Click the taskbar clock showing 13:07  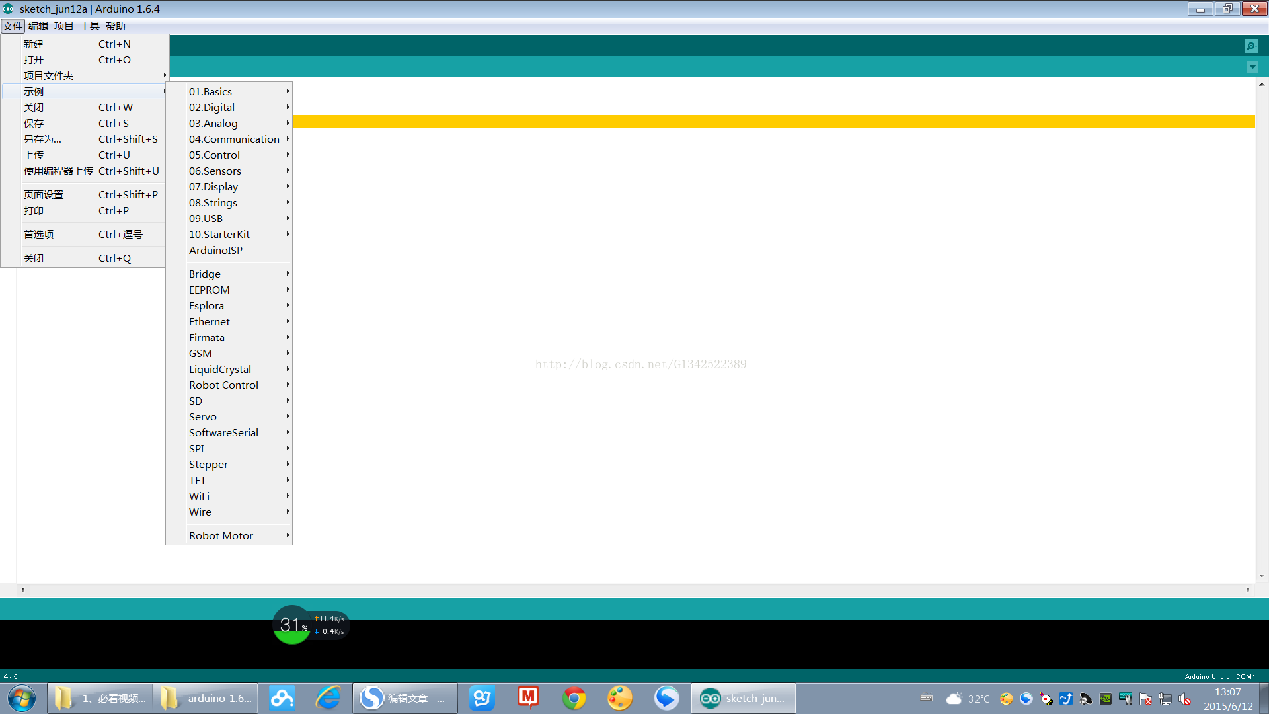tap(1228, 699)
